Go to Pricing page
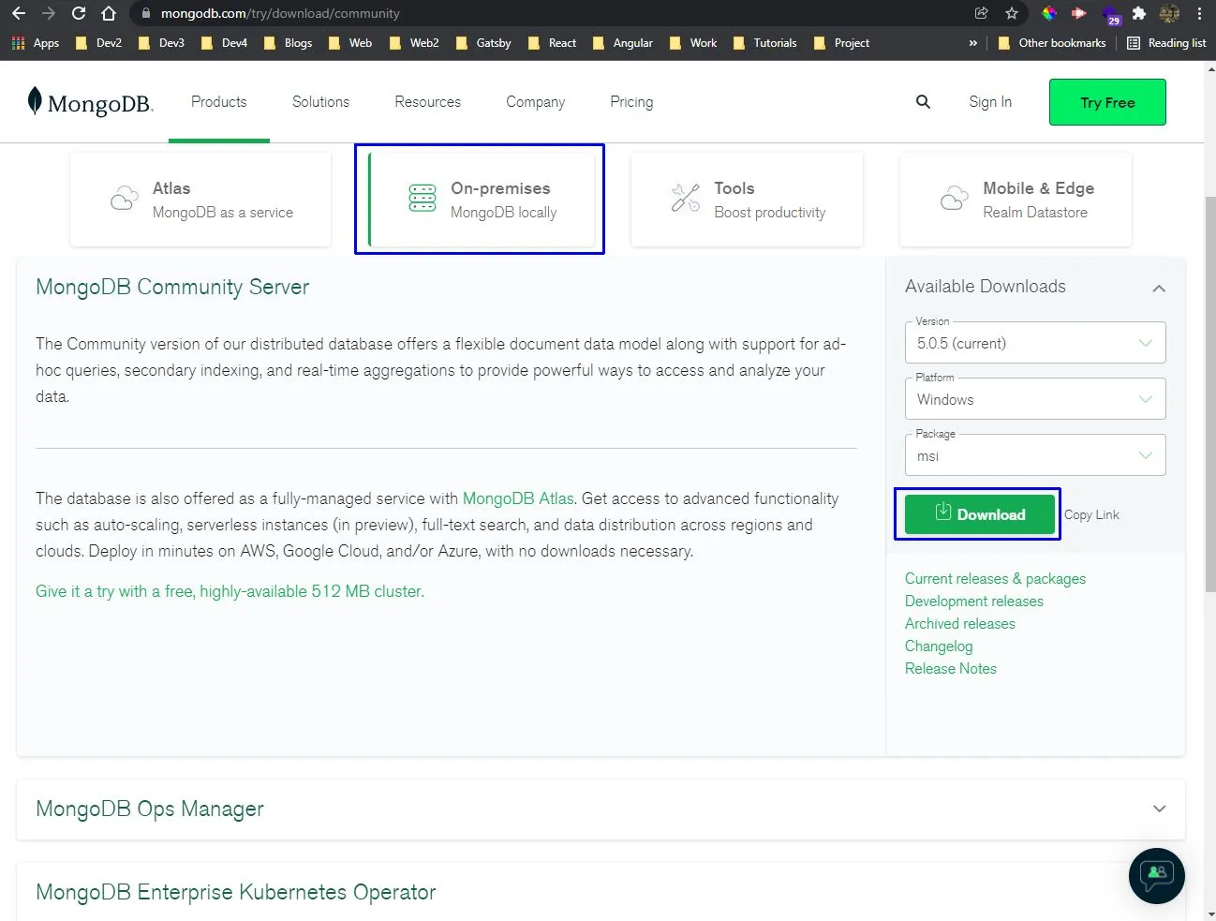Image resolution: width=1216 pixels, height=921 pixels. pos(631,102)
